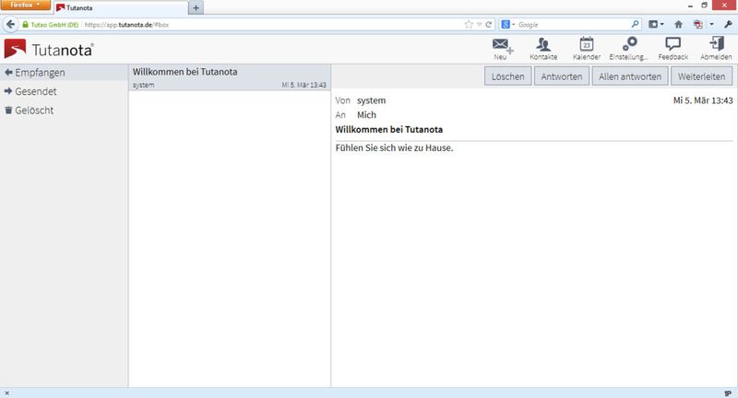The height and width of the screenshot is (398, 738).
Task: Forward the email with Weiterleiten
Action: pyautogui.click(x=701, y=76)
